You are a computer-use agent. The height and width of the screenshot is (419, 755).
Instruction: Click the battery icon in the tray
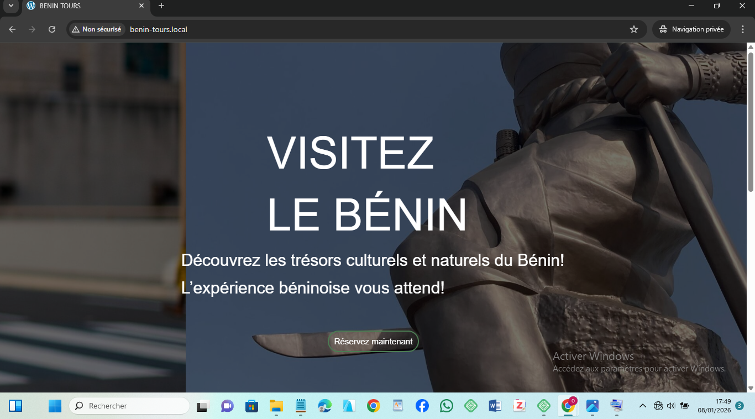pyautogui.click(x=685, y=406)
